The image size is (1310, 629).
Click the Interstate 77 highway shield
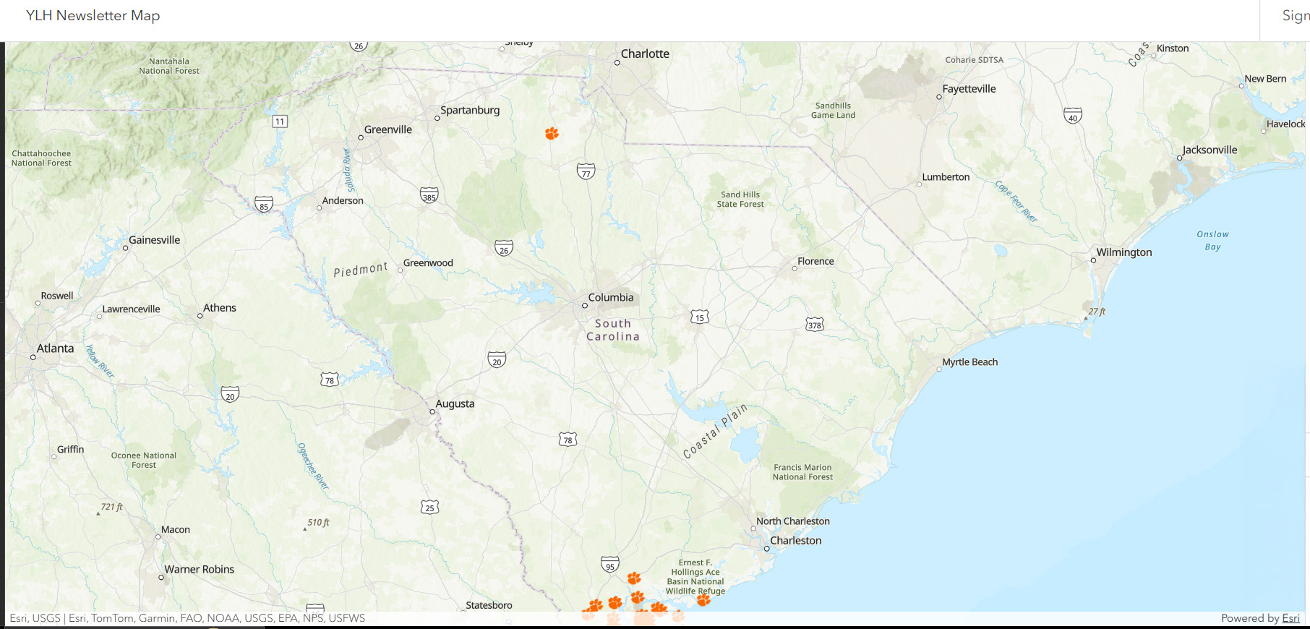tap(586, 172)
